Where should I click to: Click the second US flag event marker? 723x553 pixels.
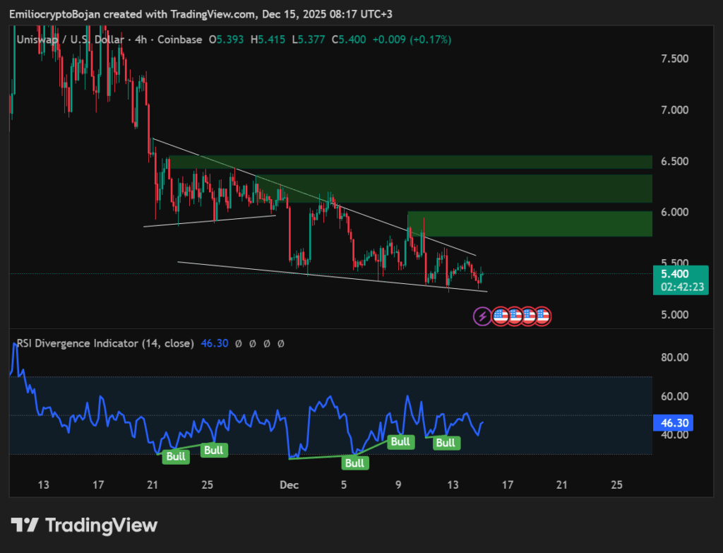point(515,316)
